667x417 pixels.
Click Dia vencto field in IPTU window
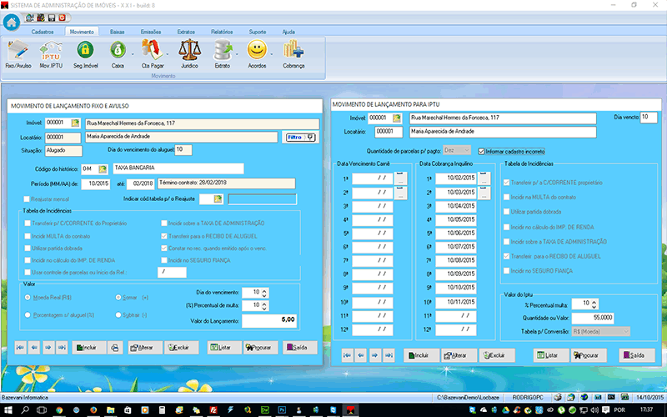click(x=649, y=117)
